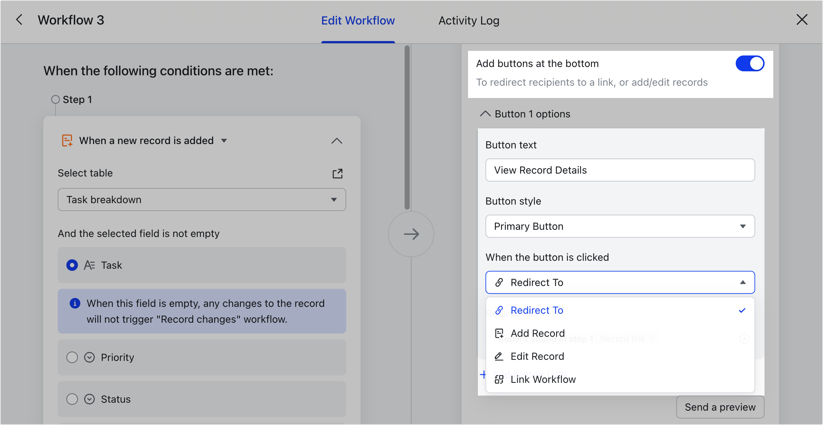
Task: Click the blue info icon in notice
Action: coord(75,303)
